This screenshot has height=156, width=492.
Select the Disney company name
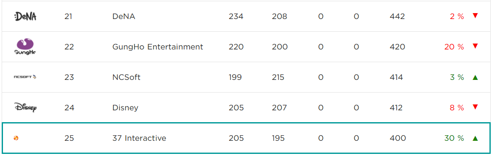tap(125, 108)
